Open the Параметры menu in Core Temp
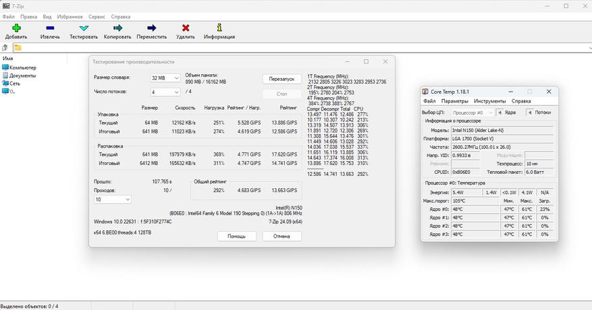The height and width of the screenshot is (310, 592). point(454,101)
